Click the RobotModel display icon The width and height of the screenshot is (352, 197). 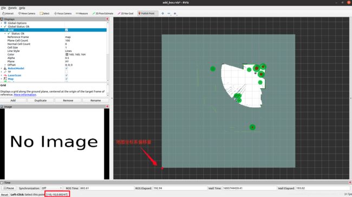(x=5, y=68)
